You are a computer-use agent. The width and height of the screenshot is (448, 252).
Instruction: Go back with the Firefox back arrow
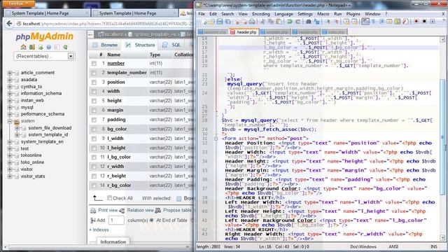pyautogui.click(x=9, y=24)
